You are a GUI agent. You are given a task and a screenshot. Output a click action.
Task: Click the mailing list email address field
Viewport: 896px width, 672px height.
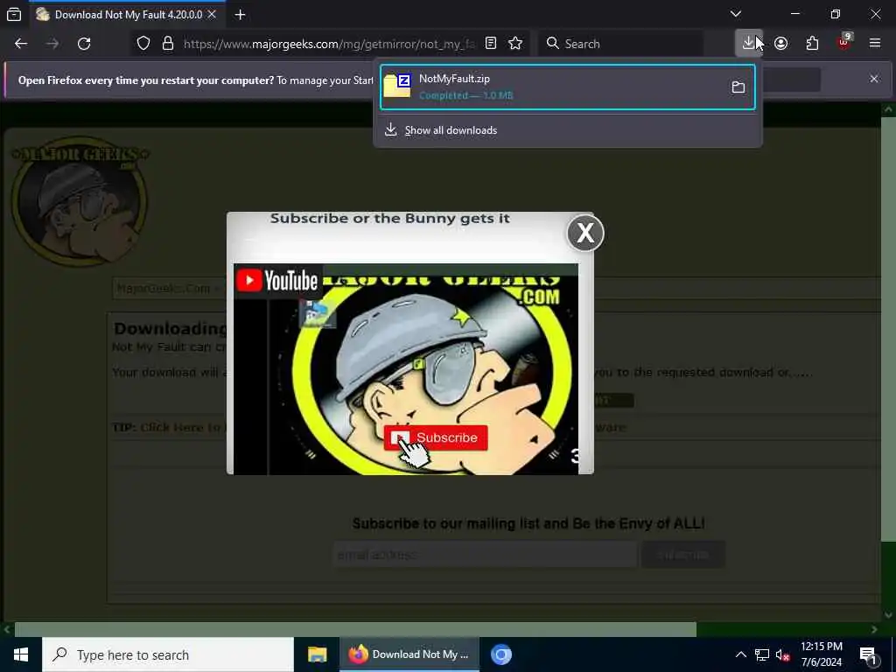pos(485,554)
